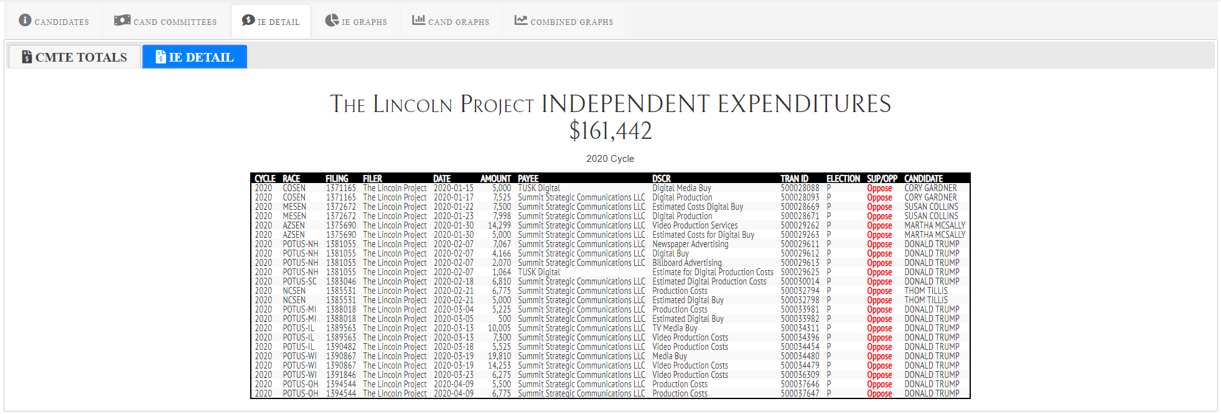Click 'Newspaper Advertising' description
Image resolution: width=1221 pixels, height=414 pixels.
tap(690, 244)
